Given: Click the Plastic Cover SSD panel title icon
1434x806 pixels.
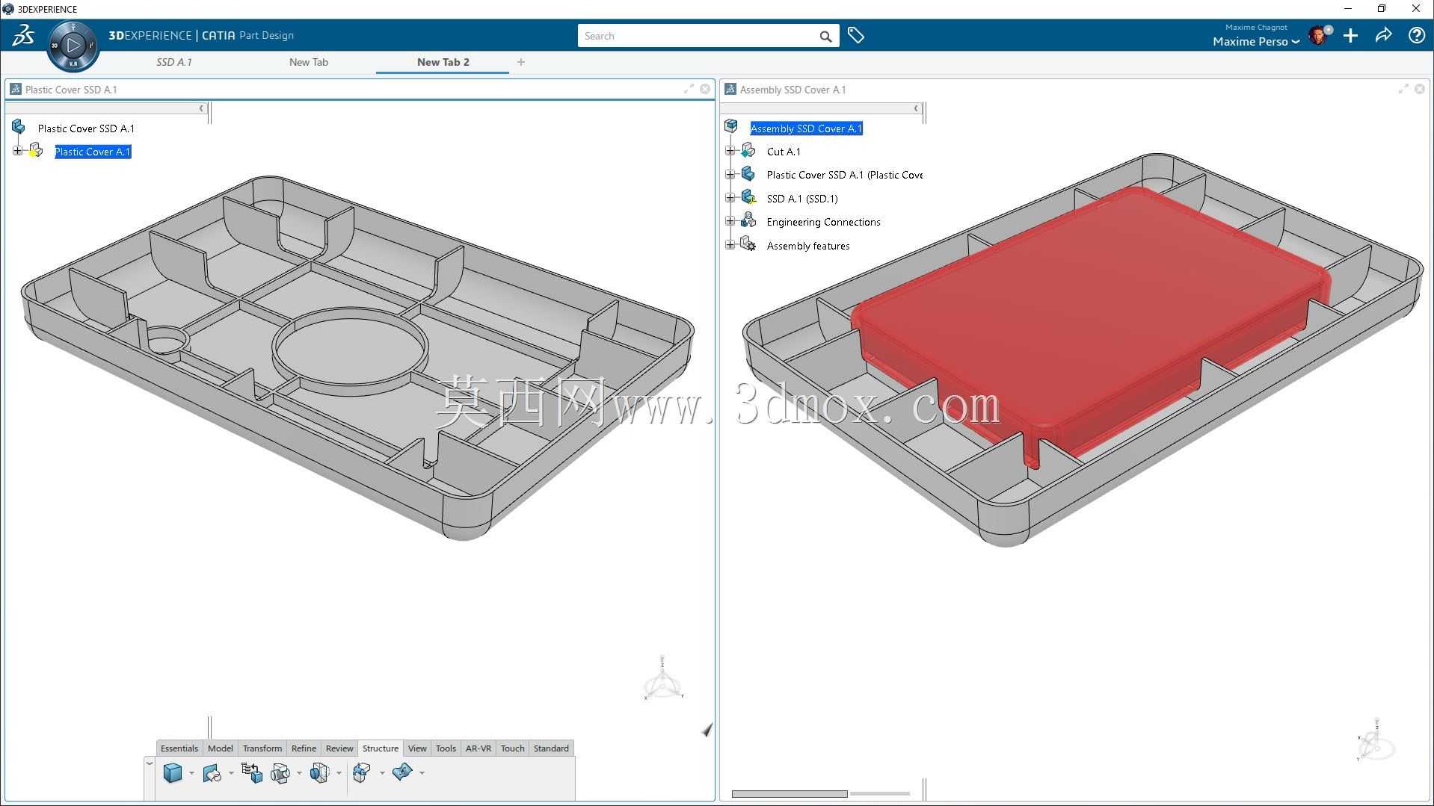Looking at the screenshot, I should pyautogui.click(x=16, y=89).
